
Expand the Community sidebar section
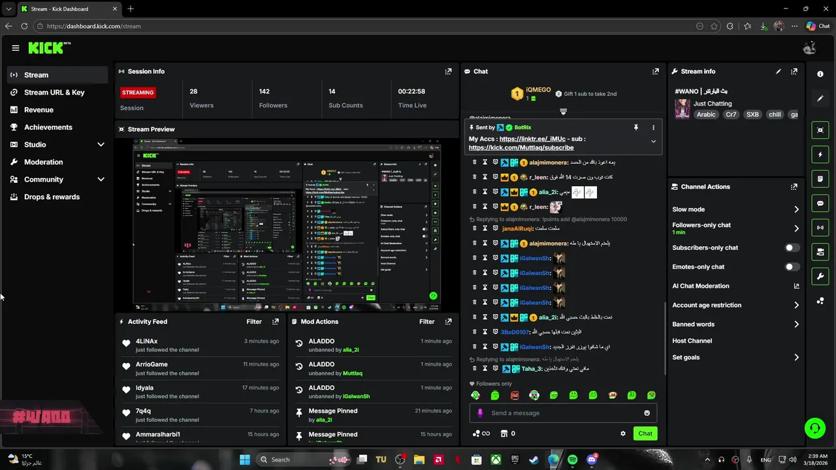coord(101,180)
